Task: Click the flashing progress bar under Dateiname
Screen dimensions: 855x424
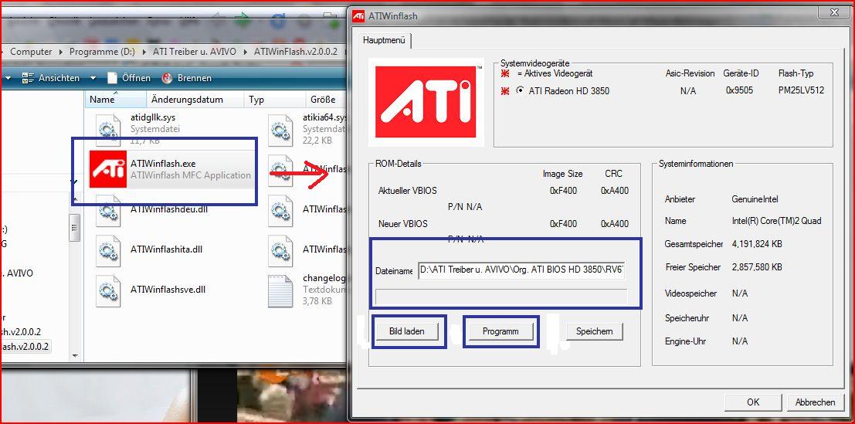Action: click(501, 297)
